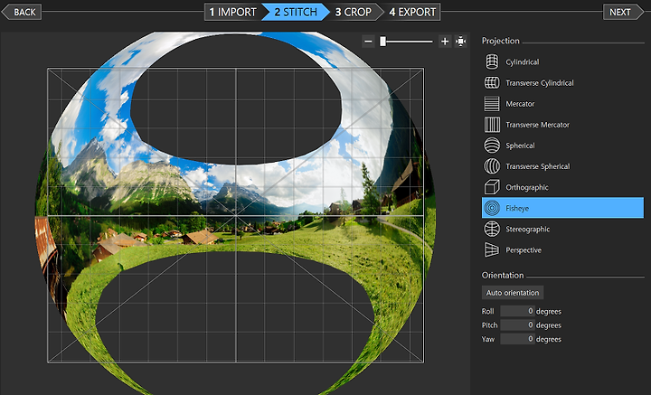
Task: Choose the Perspective label
Action: [524, 249]
